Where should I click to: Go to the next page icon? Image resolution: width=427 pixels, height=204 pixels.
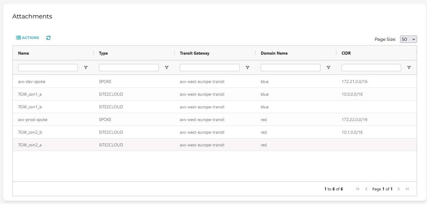point(399,189)
